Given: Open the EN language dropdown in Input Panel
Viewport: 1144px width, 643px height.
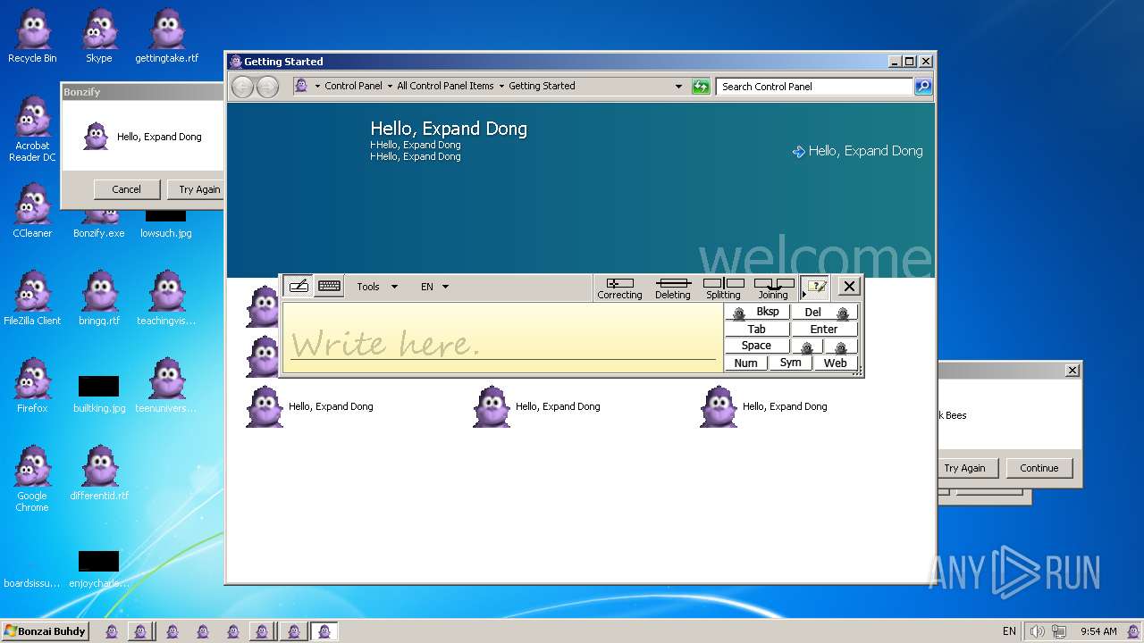Looking at the screenshot, I should pyautogui.click(x=434, y=287).
